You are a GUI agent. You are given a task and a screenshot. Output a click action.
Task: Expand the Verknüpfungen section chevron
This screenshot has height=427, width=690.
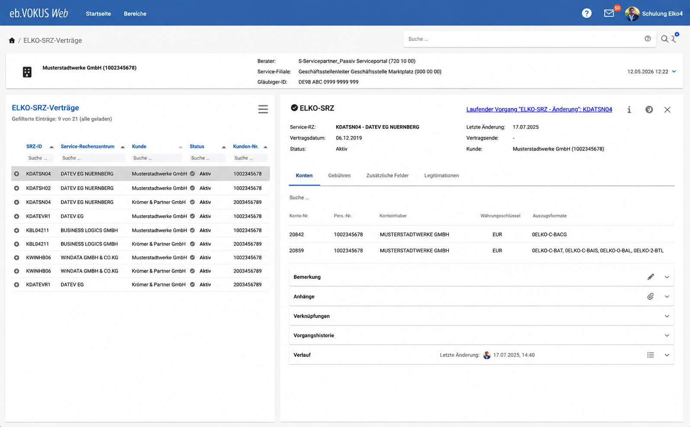667,316
